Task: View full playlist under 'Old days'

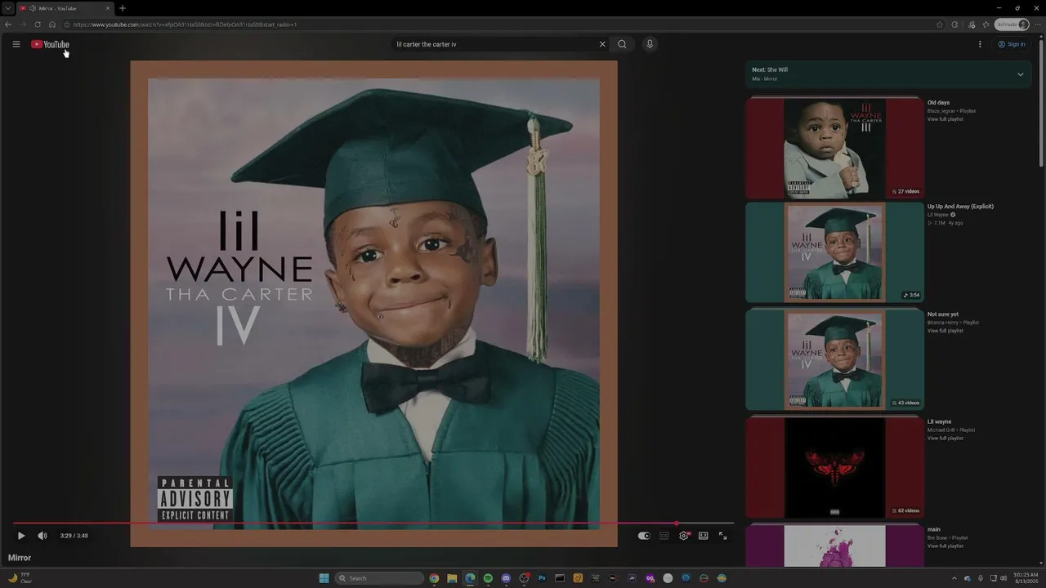Action: [x=945, y=119]
